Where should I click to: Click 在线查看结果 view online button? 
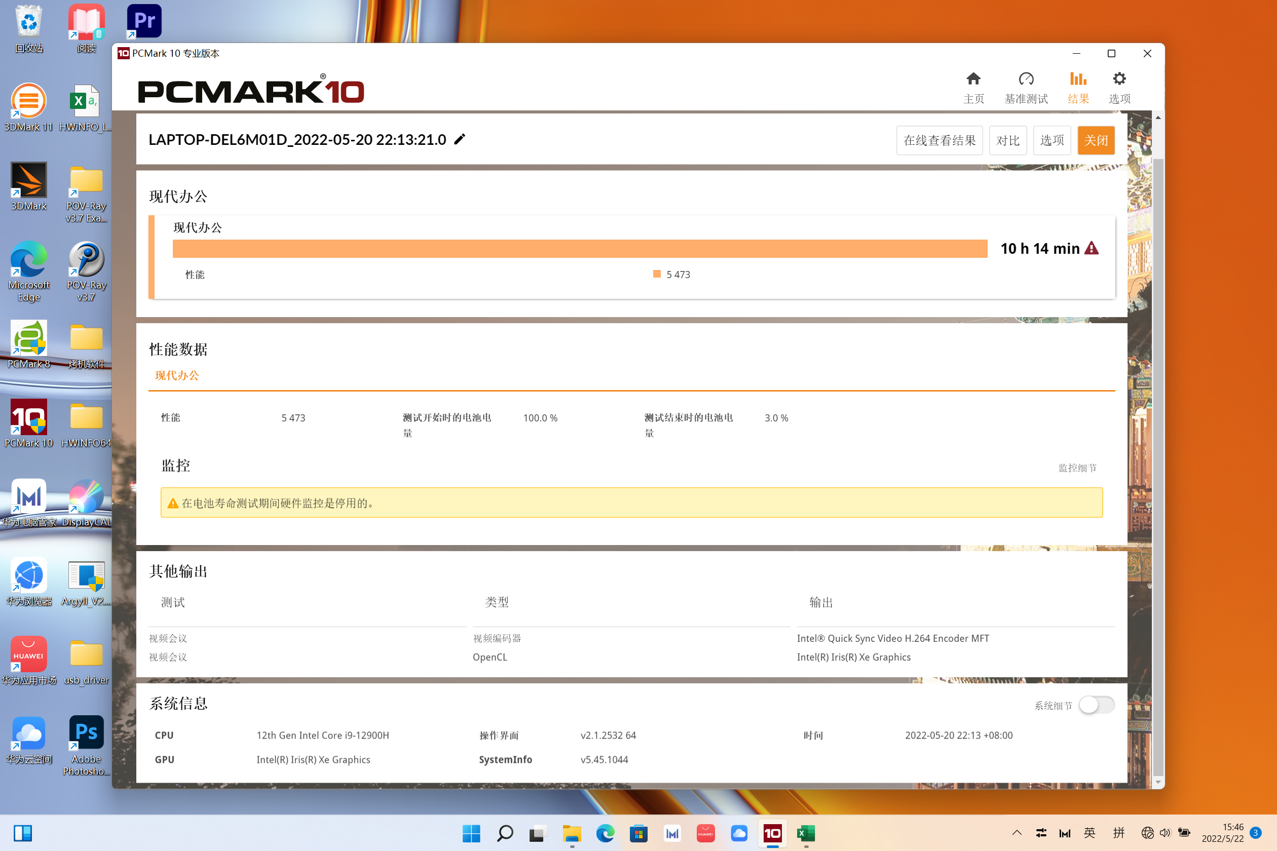coord(940,141)
